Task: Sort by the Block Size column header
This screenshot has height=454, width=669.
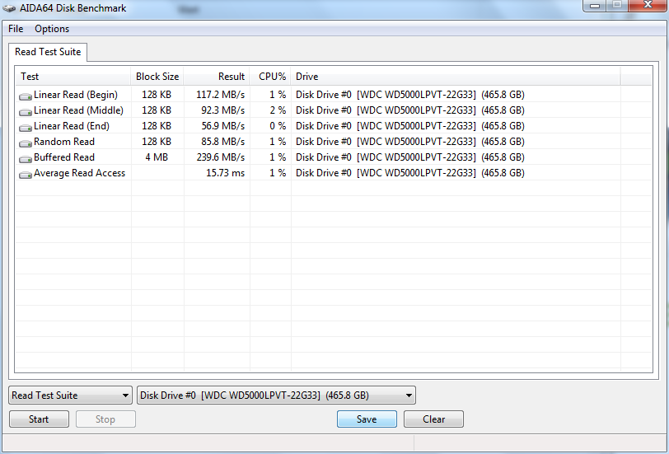Action: [157, 77]
